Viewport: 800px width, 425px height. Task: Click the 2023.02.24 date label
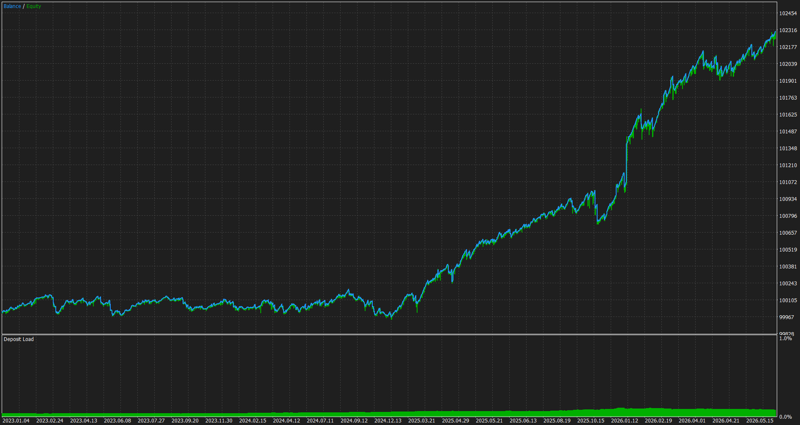point(50,421)
